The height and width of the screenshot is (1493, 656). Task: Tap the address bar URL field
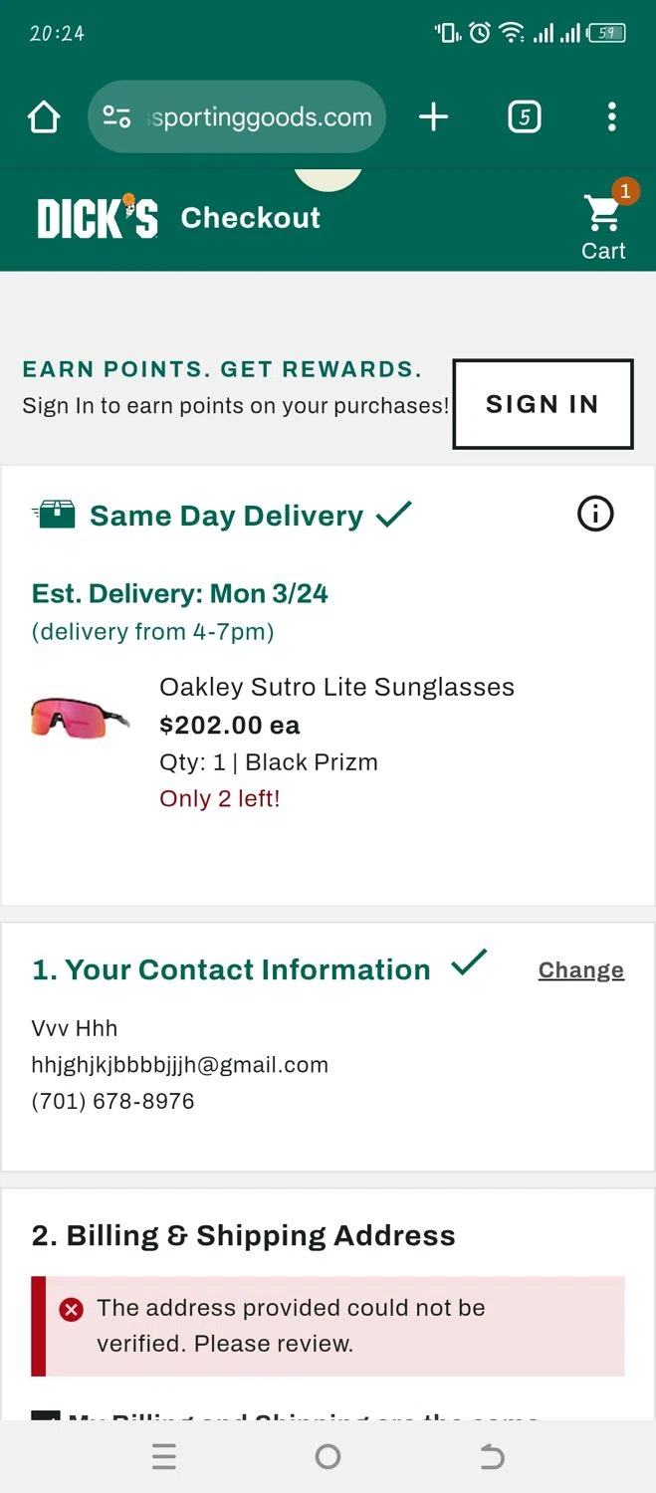coord(259,117)
